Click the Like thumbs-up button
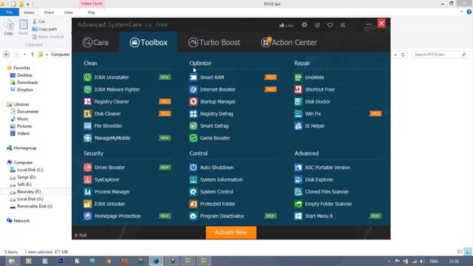 pyautogui.click(x=286, y=25)
